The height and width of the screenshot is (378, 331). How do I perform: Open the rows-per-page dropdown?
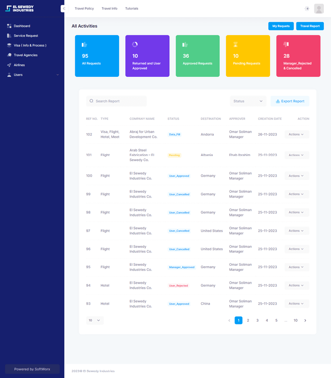[95, 320]
